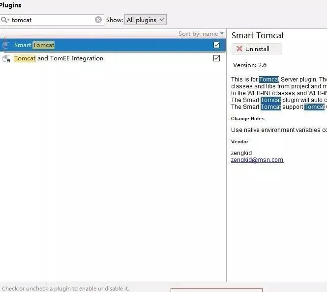
Task: Uncheck Tomcat and TomEE Integration checkbox
Action: pos(216,58)
